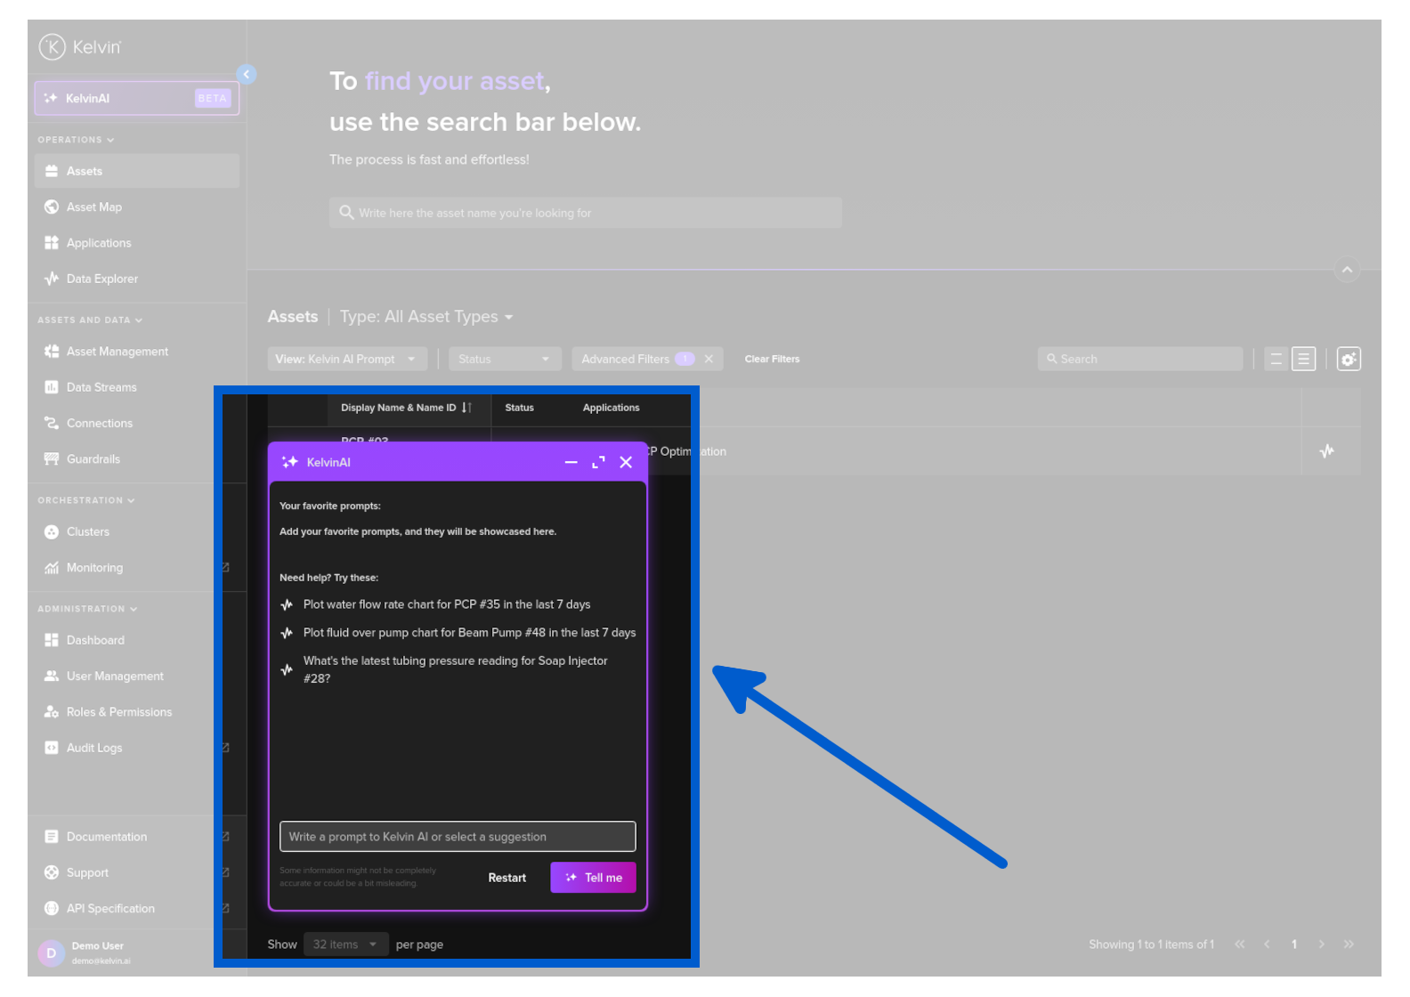Click the Tell me button

click(593, 878)
